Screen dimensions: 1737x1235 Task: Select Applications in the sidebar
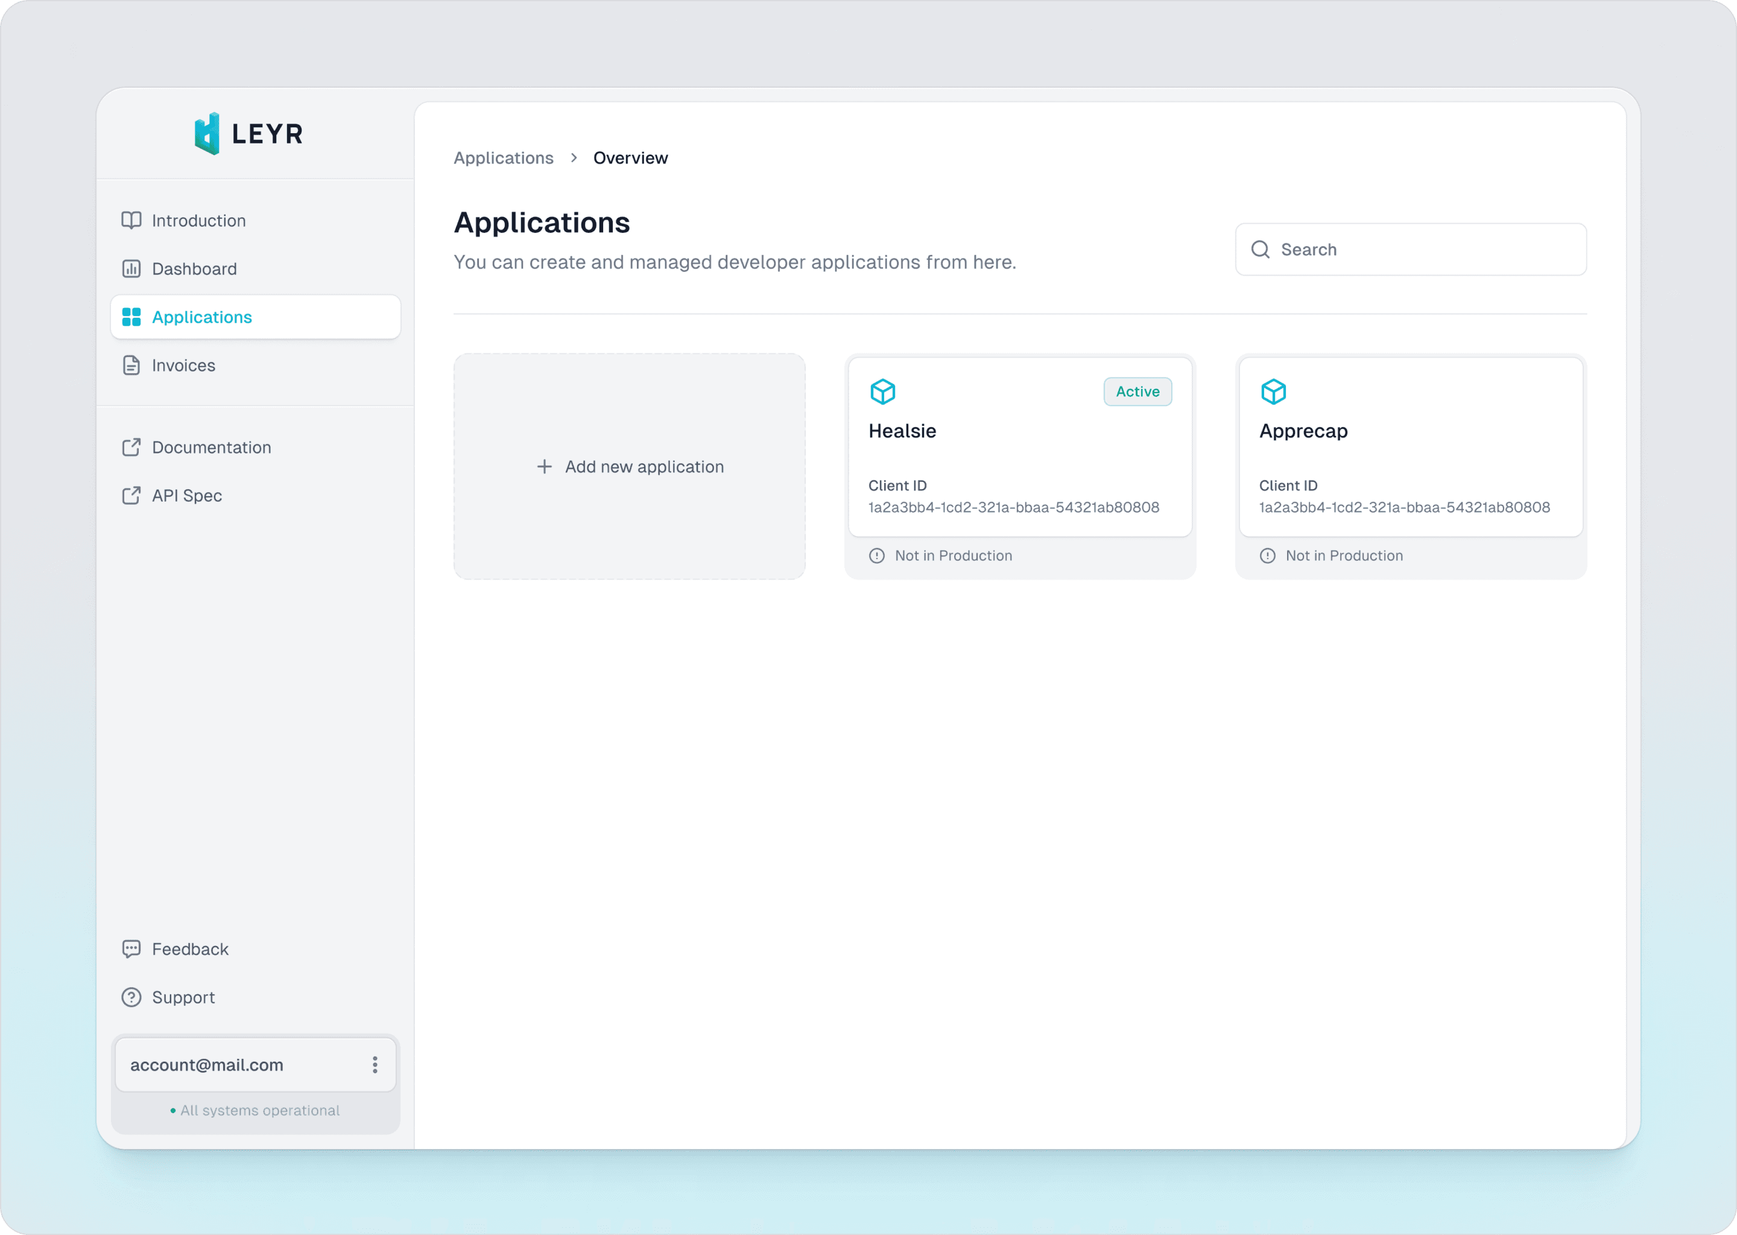click(256, 317)
